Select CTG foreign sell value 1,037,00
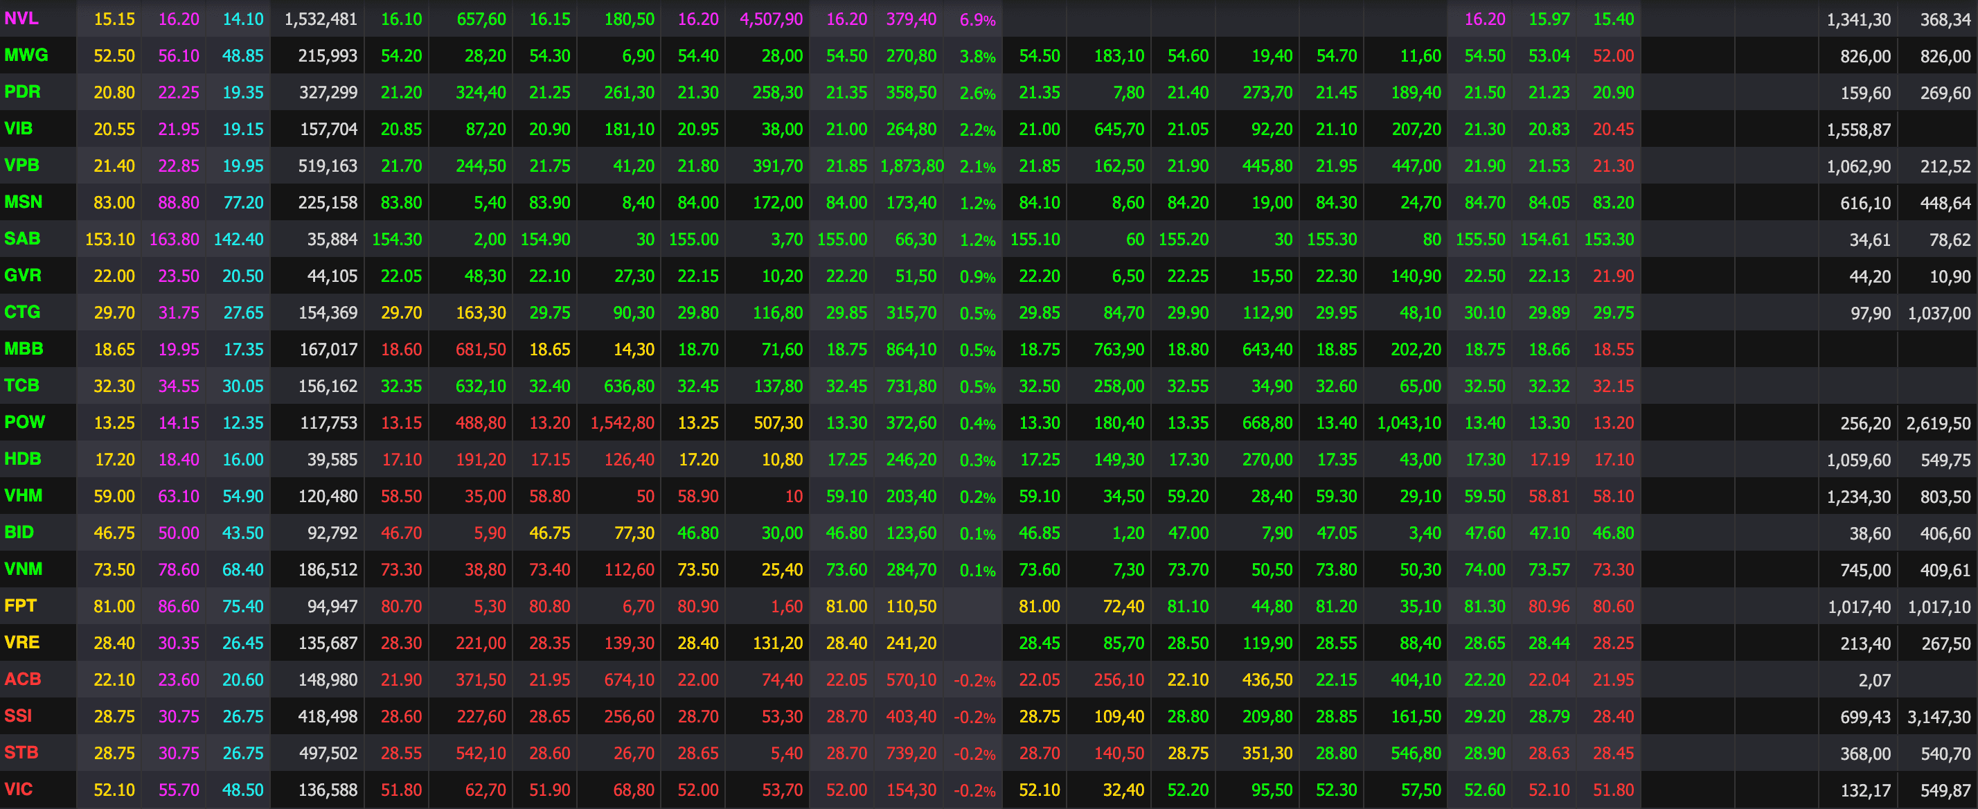 [1939, 314]
